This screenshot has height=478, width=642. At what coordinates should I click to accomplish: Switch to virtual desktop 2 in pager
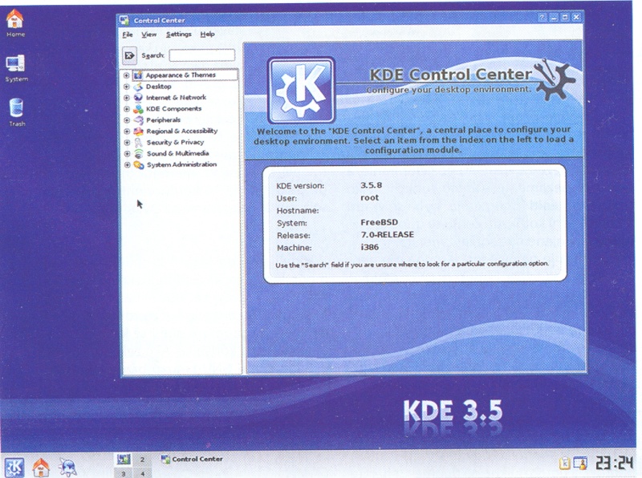(142, 460)
